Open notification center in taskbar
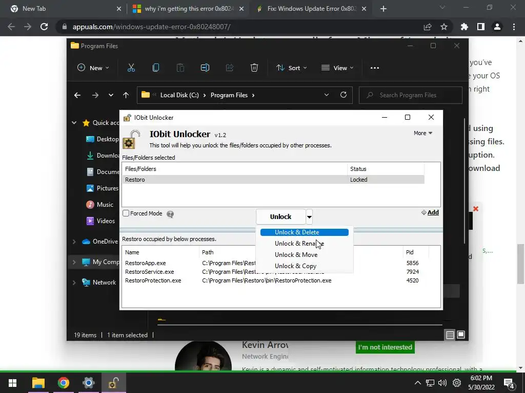Image resolution: width=525 pixels, height=393 pixels. 509,383
